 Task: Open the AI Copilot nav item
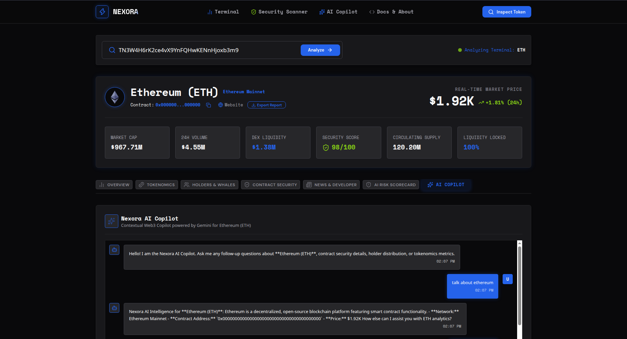click(x=338, y=12)
